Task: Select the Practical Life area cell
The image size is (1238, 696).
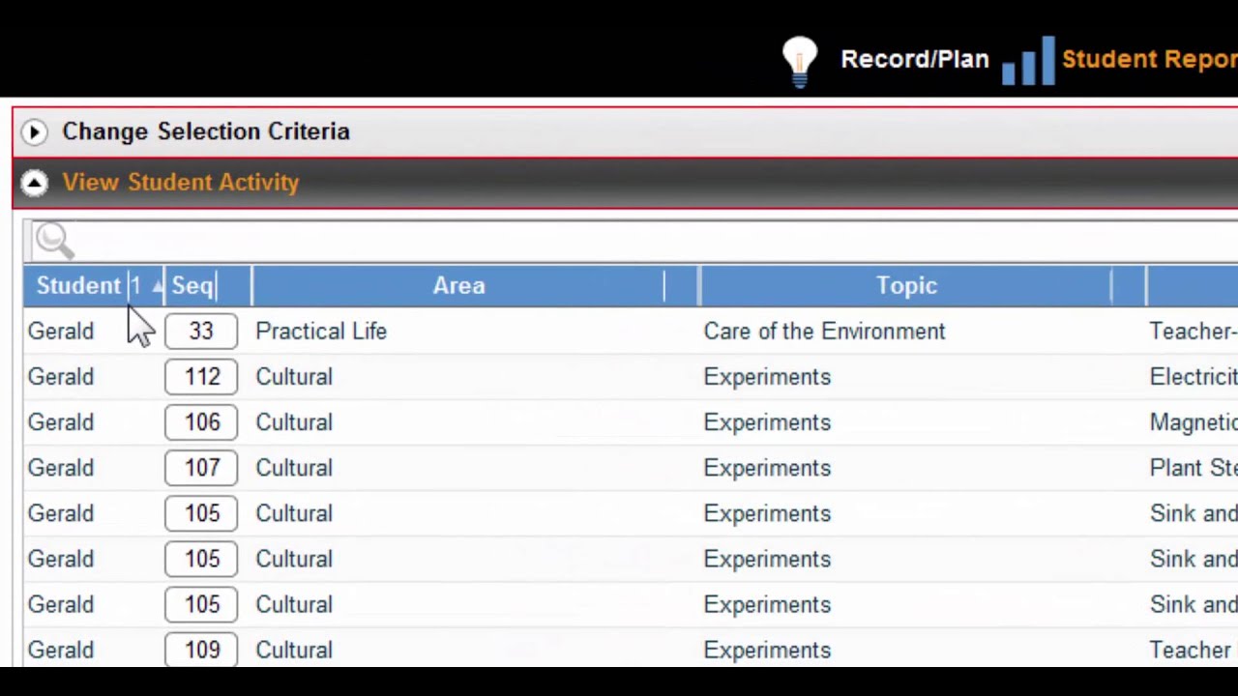Action: pyautogui.click(x=321, y=332)
